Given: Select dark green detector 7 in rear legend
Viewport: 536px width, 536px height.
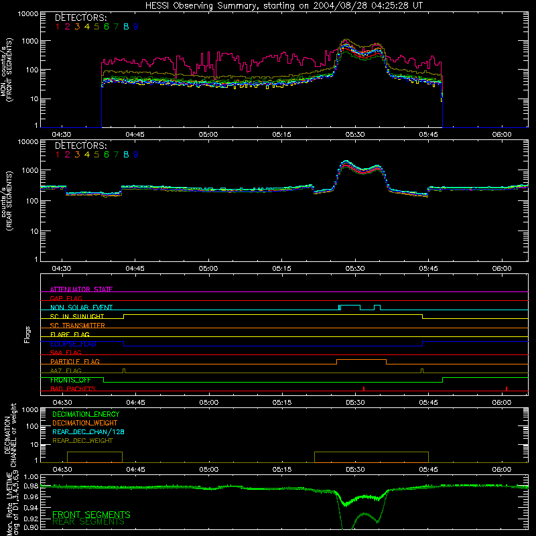Looking at the screenshot, I should click(116, 155).
